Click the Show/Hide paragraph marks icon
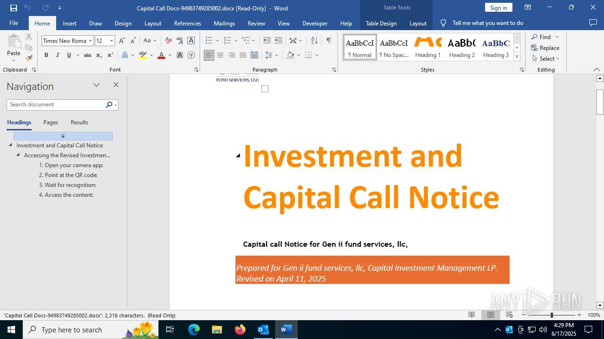The image size is (604, 339). click(328, 40)
